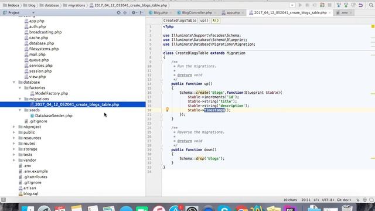Close the create_blogs_table.php tab
Image resolution: width=375 pixels, height=211 pixels.
coord(330,13)
